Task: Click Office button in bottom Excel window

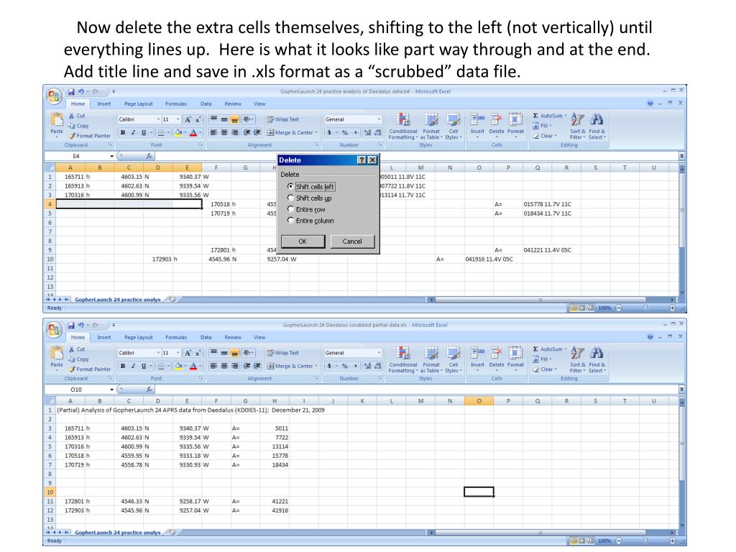Action: coord(54,329)
